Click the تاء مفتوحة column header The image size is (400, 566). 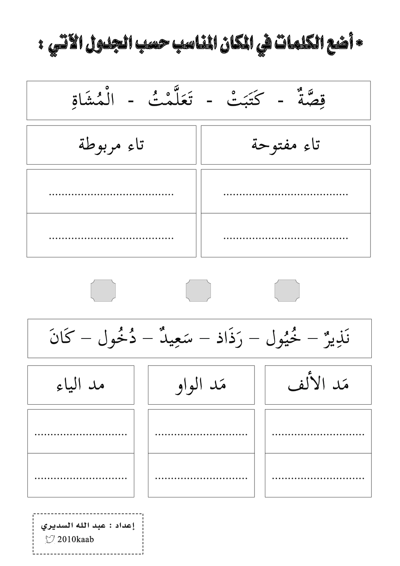(x=285, y=145)
